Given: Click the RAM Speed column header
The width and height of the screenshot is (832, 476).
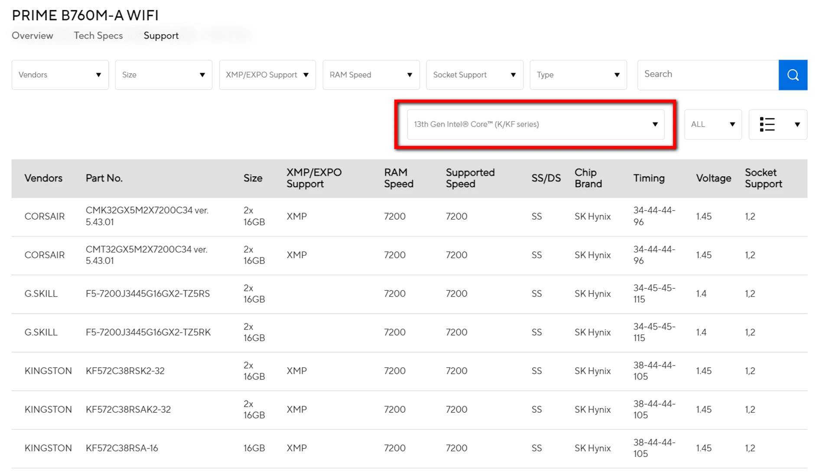Looking at the screenshot, I should [398, 178].
